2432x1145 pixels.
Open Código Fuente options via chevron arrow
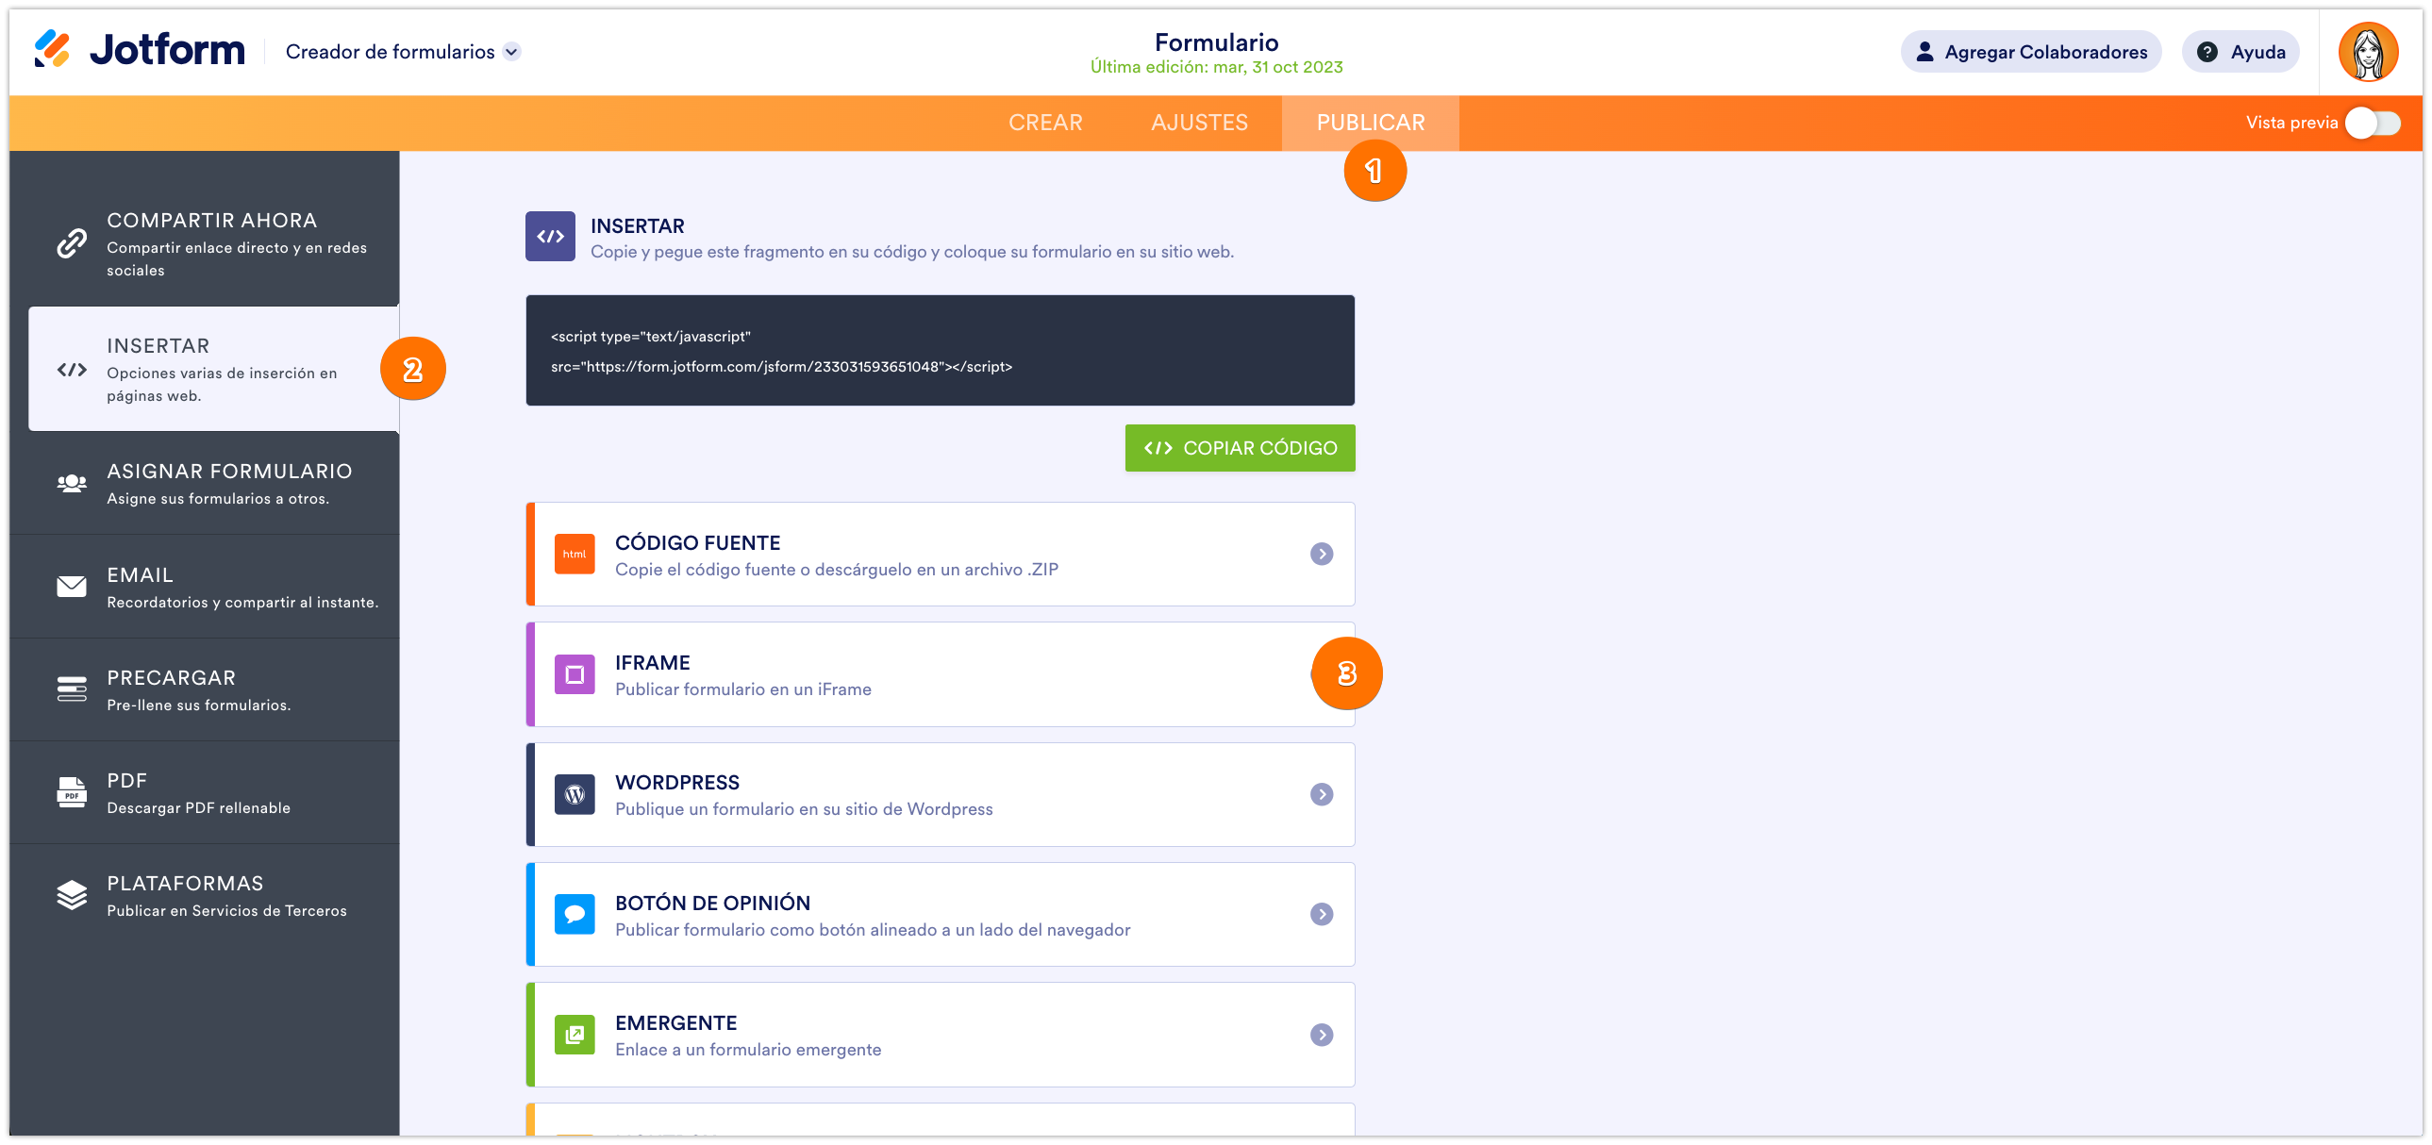1322,554
